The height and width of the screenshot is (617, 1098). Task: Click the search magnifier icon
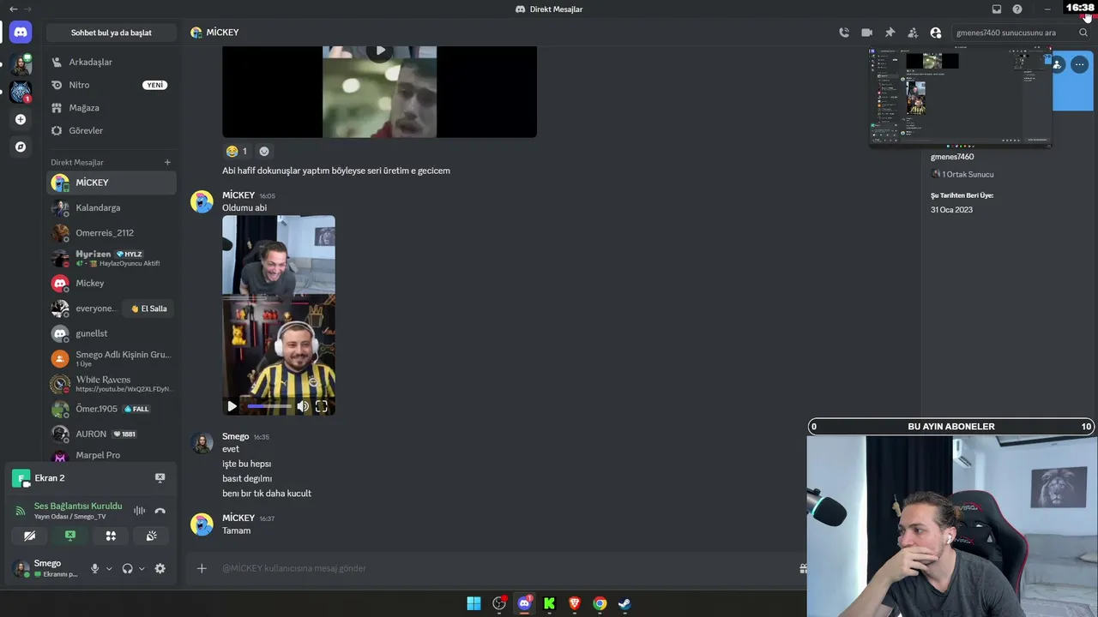point(1083,33)
